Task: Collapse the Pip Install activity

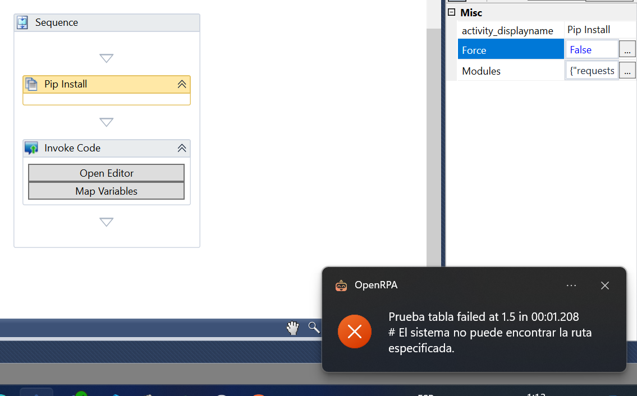Action: pos(181,84)
